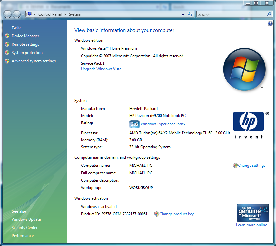This screenshot has height=246, width=276.
Task: Open the recent pages dropdown beside the Forward button
Action: click(x=23, y=15)
